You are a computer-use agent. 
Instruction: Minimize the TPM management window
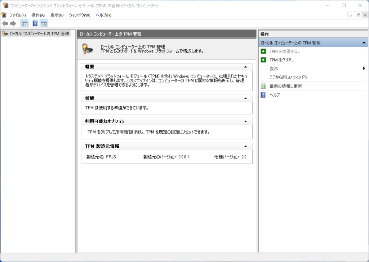(328, 5)
